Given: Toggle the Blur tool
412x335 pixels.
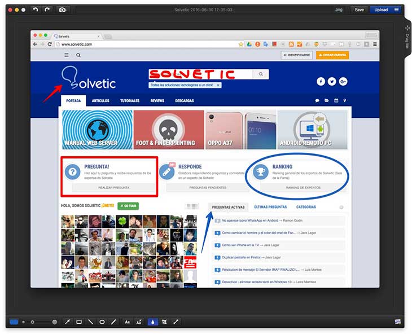Looking at the screenshot, I should [153, 322].
